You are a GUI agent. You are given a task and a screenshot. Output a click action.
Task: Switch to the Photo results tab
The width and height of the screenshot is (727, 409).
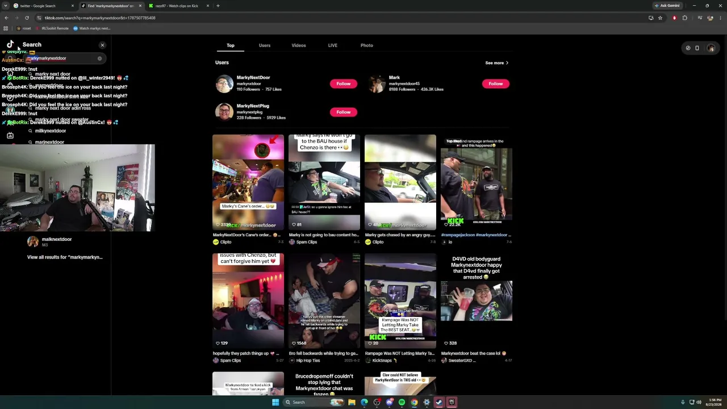[367, 45]
